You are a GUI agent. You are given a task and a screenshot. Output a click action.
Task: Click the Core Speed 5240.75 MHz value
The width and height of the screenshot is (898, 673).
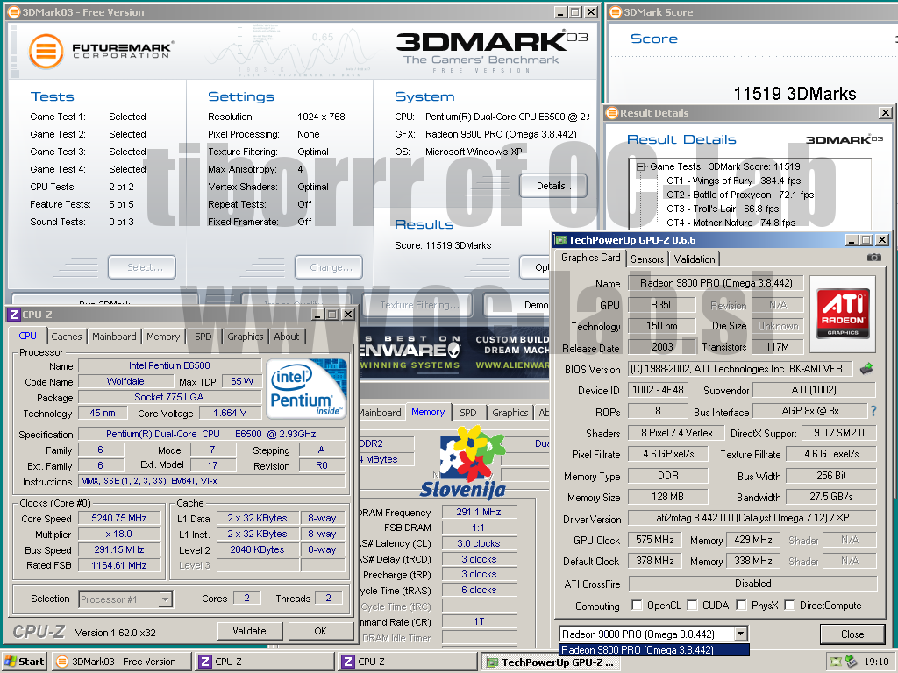tap(119, 519)
